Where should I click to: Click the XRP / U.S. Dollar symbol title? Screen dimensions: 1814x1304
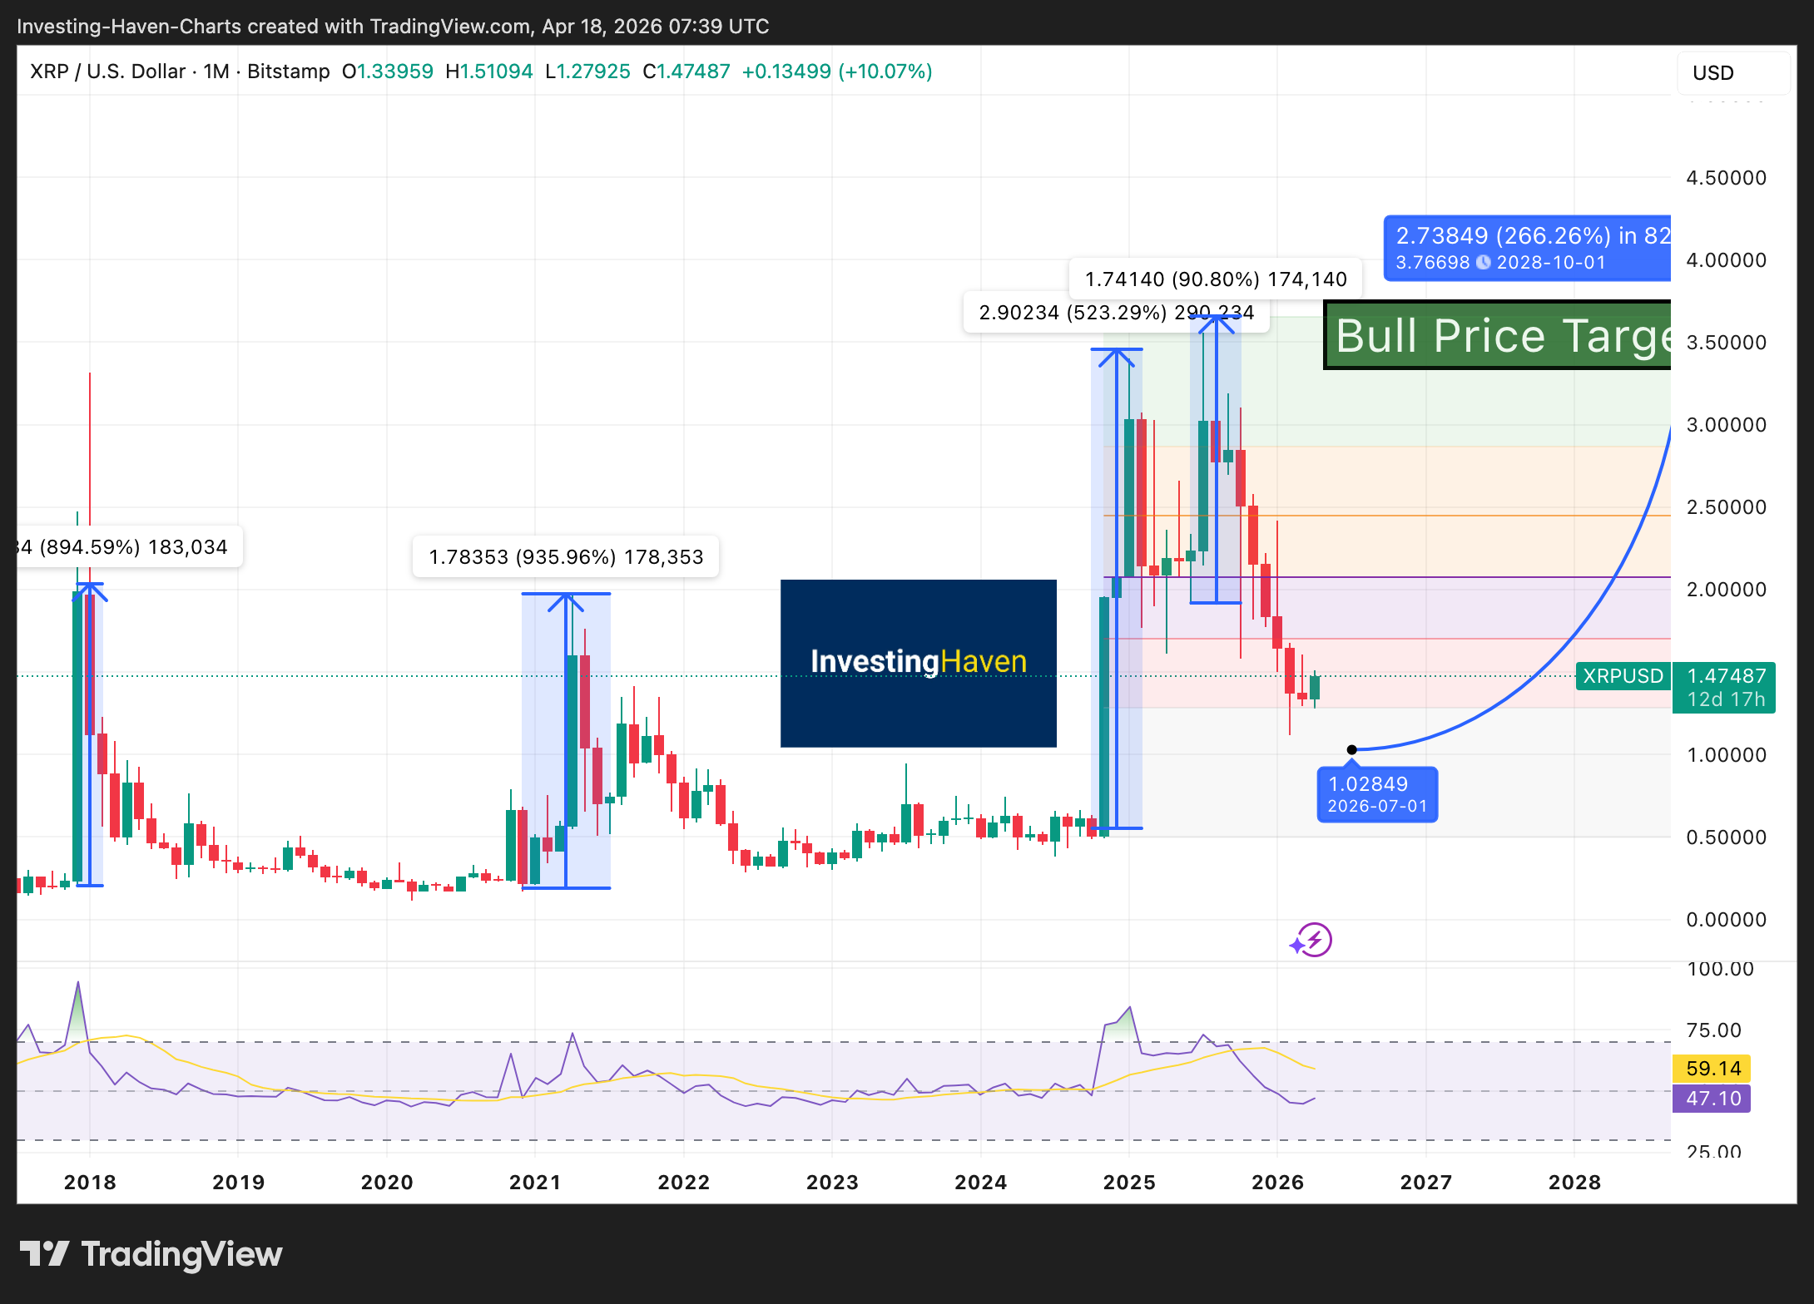[107, 72]
